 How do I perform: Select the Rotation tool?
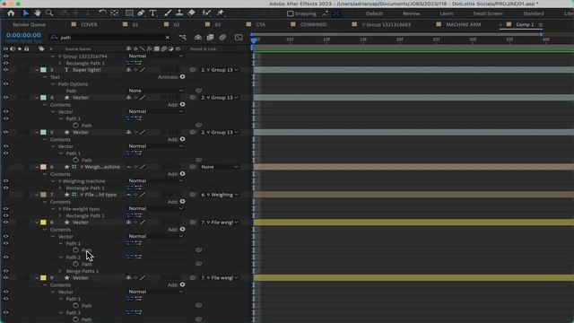tap(102, 13)
